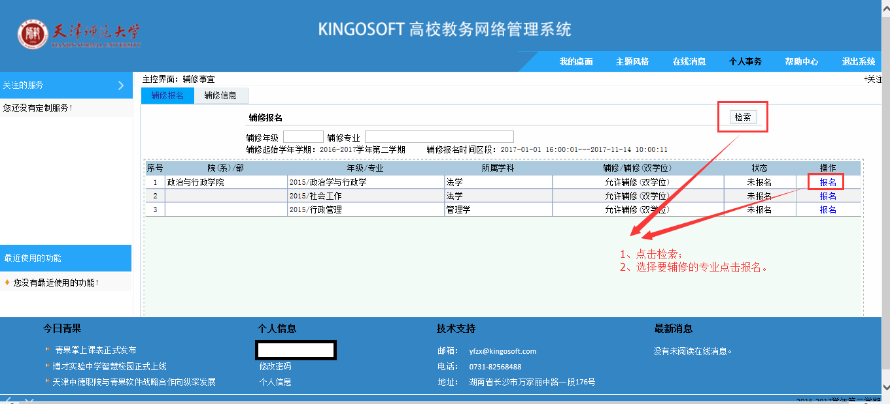Viewport: 890px width, 404px height.
Task: Expand the 关注的服务 panel chevron arrow
Action: click(x=121, y=85)
